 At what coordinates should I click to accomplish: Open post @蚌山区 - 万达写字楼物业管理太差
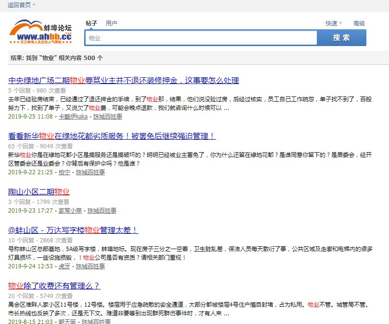[73, 230]
